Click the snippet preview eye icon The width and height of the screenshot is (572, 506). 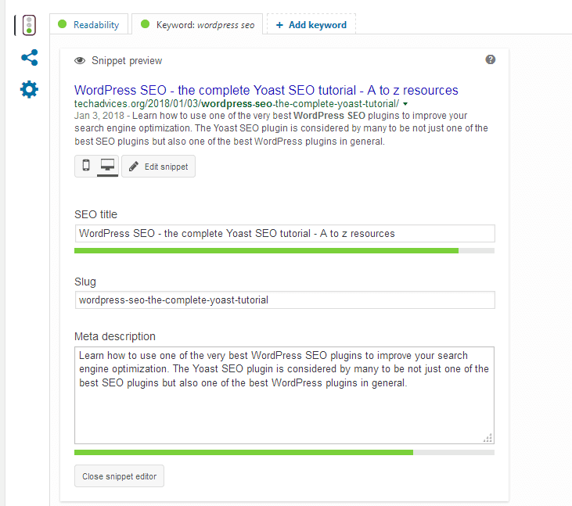pos(80,60)
